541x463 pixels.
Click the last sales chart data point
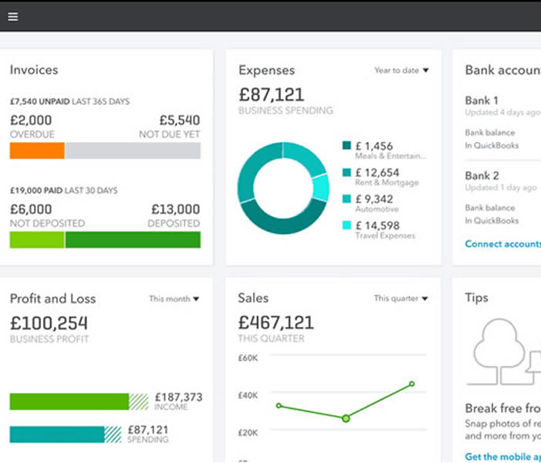click(411, 384)
